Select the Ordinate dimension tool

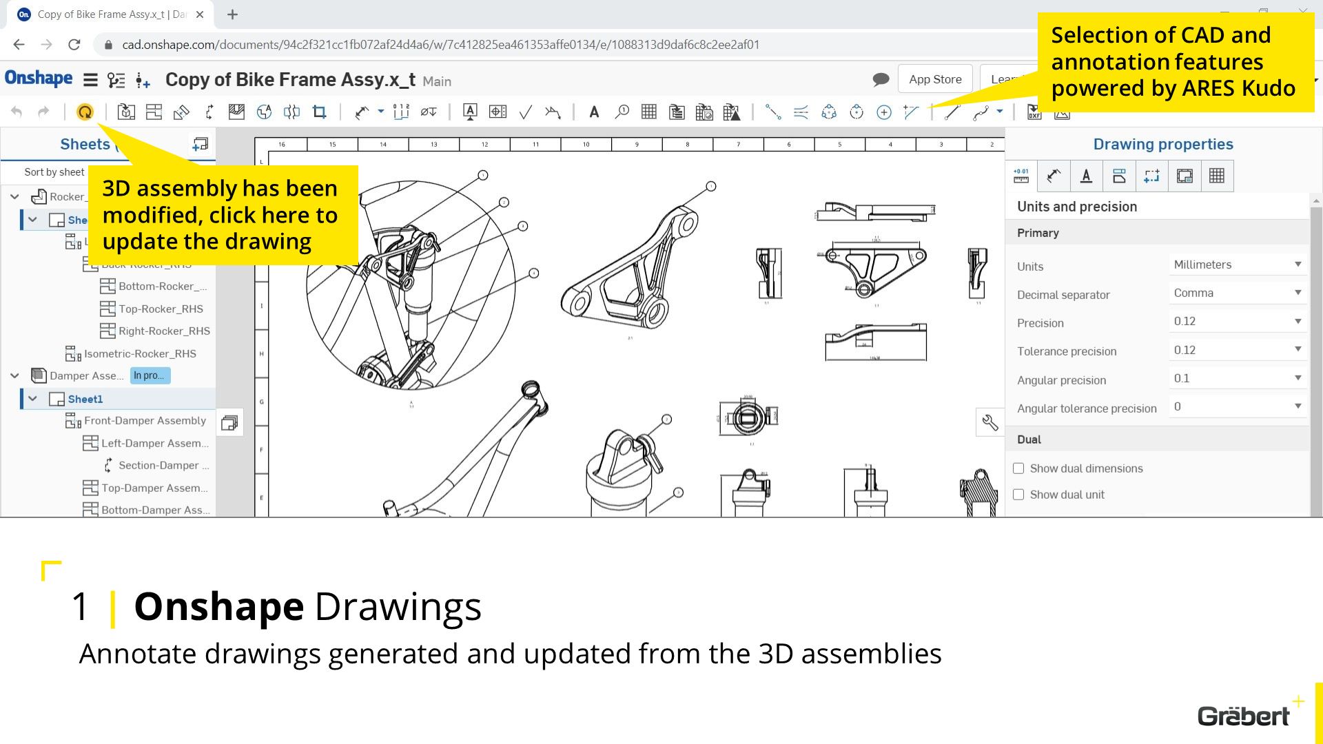pyautogui.click(x=401, y=112)
